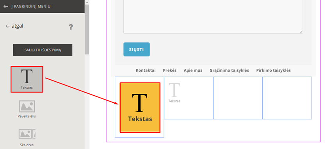Select the Tekstas element in sidebar

pos(27,79)
